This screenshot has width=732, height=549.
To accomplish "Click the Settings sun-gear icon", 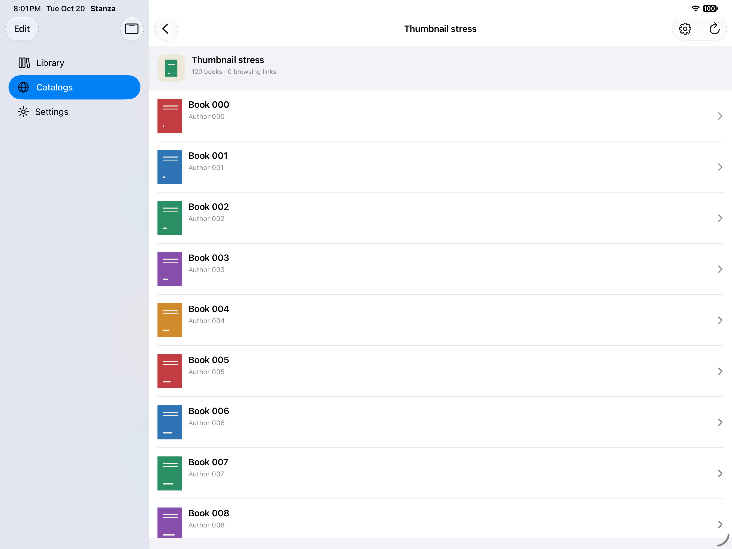I will pos(23,112).
